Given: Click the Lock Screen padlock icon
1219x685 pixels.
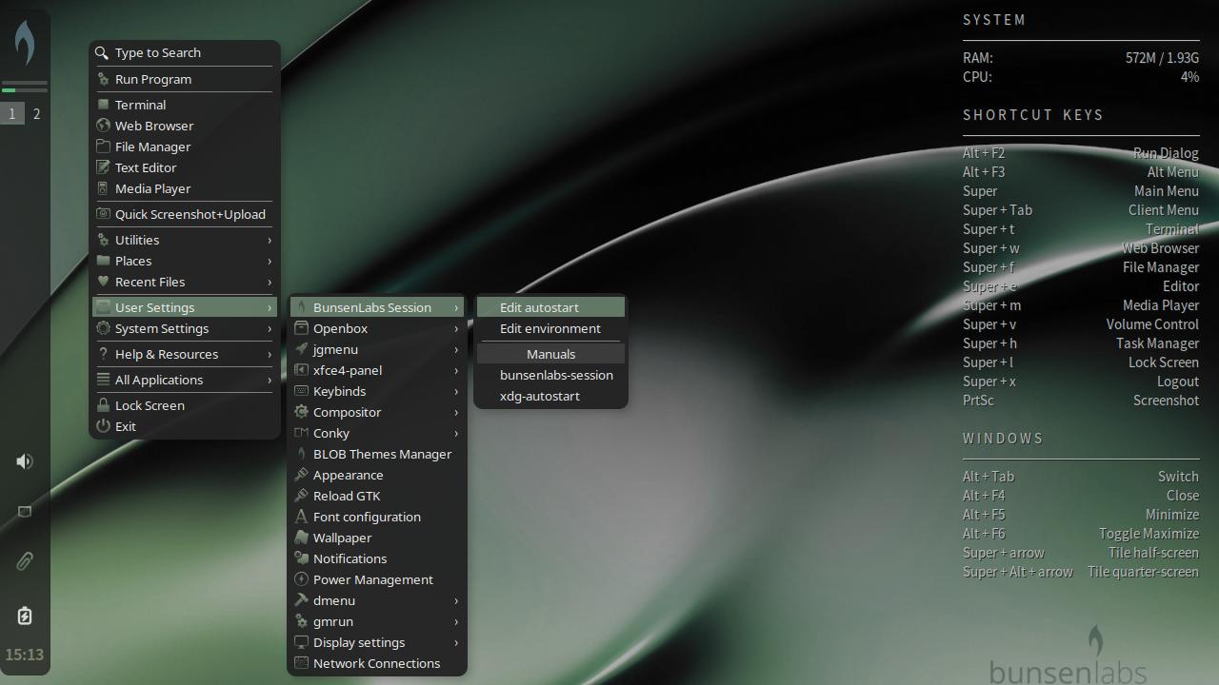Looking at the screenshot, I should point(103,405).
